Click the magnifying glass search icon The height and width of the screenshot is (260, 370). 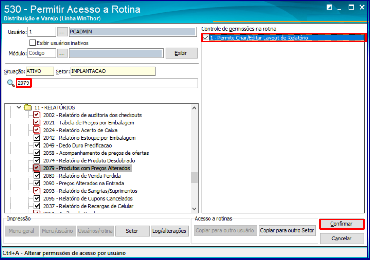tap(11, 83)
